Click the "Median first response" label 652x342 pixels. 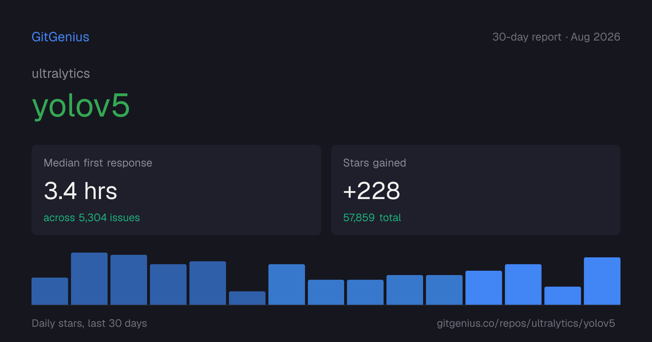98,163
